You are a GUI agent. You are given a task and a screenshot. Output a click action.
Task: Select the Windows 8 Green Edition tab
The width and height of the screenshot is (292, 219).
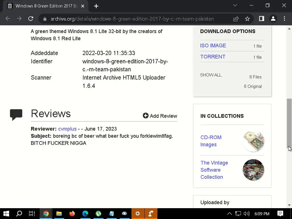pos(45,6)
